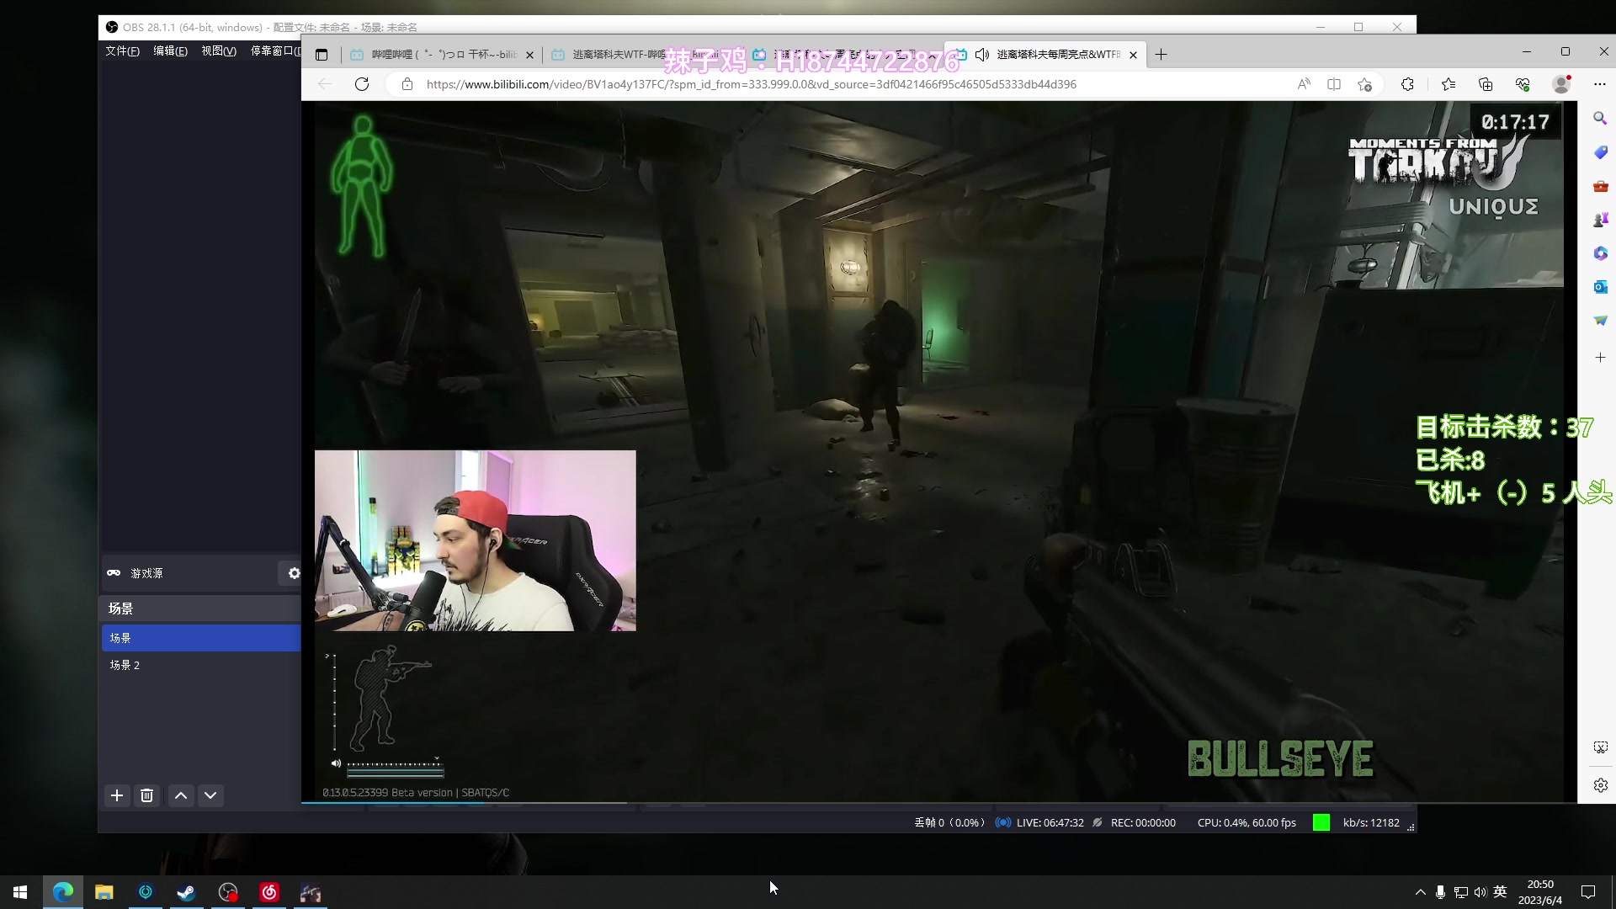Open Edge Settings and more menu
The width and height of the screenshot is (1616, 909).
1600,84
